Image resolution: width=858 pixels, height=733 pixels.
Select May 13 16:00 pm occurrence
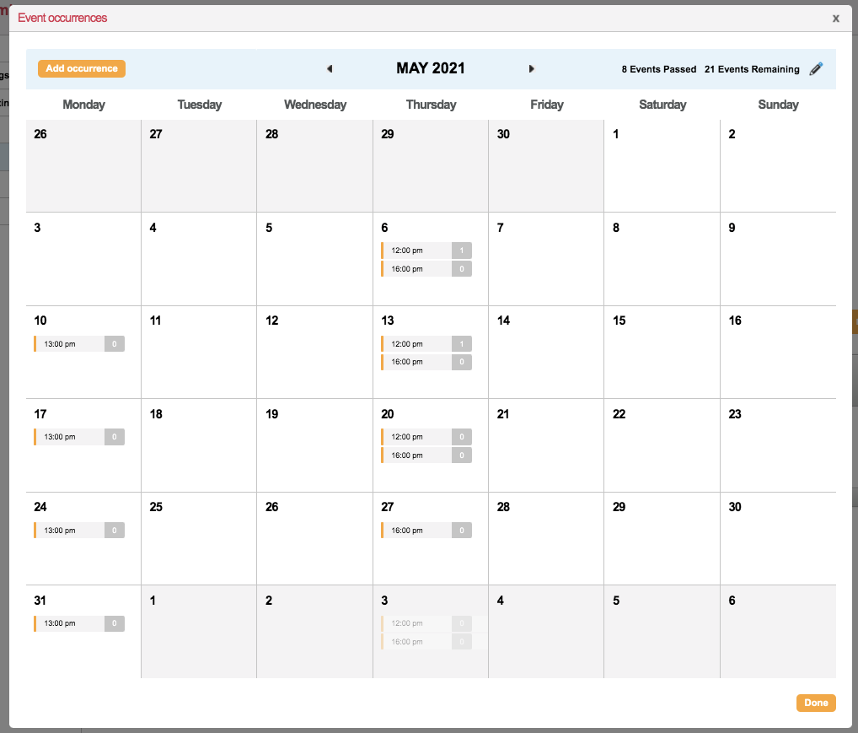[416, 362]
